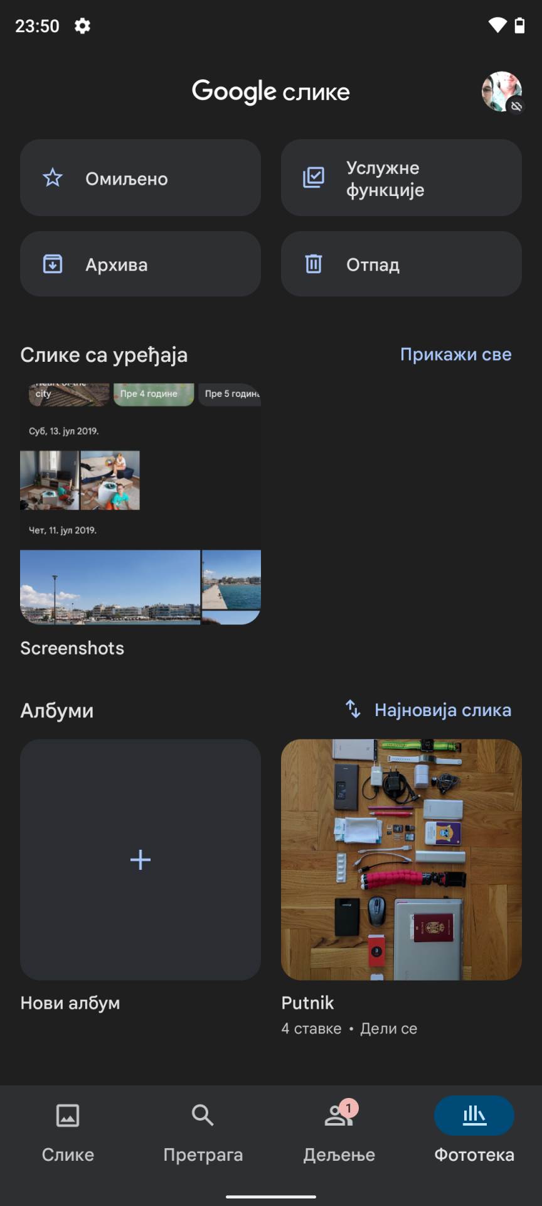Tap the Претрага magnifier icon
This screenshot has height=1206, width=542.
(x=203, y=1115)
